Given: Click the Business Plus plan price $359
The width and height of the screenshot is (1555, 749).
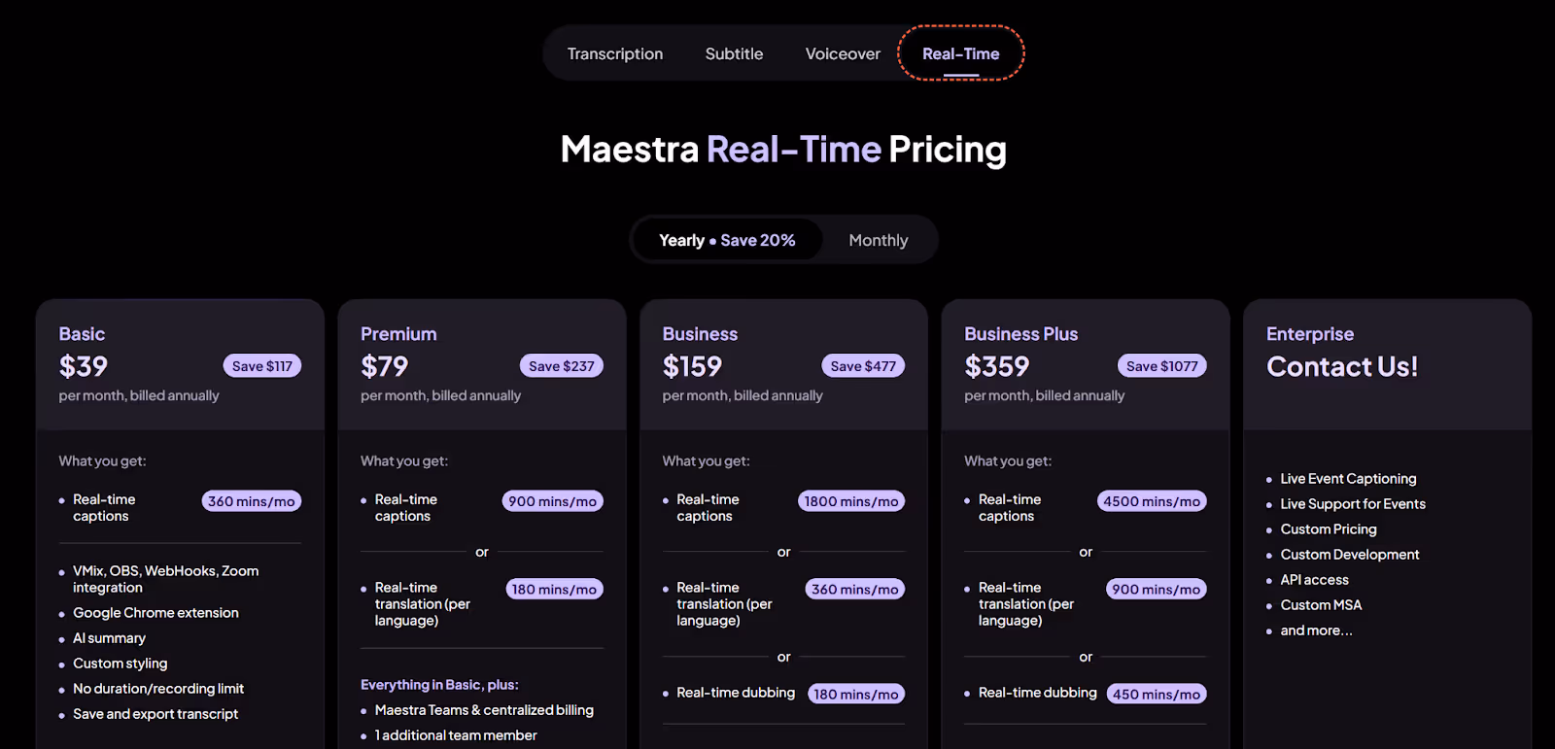Looking at the screenshot, I should pos(997,366).
